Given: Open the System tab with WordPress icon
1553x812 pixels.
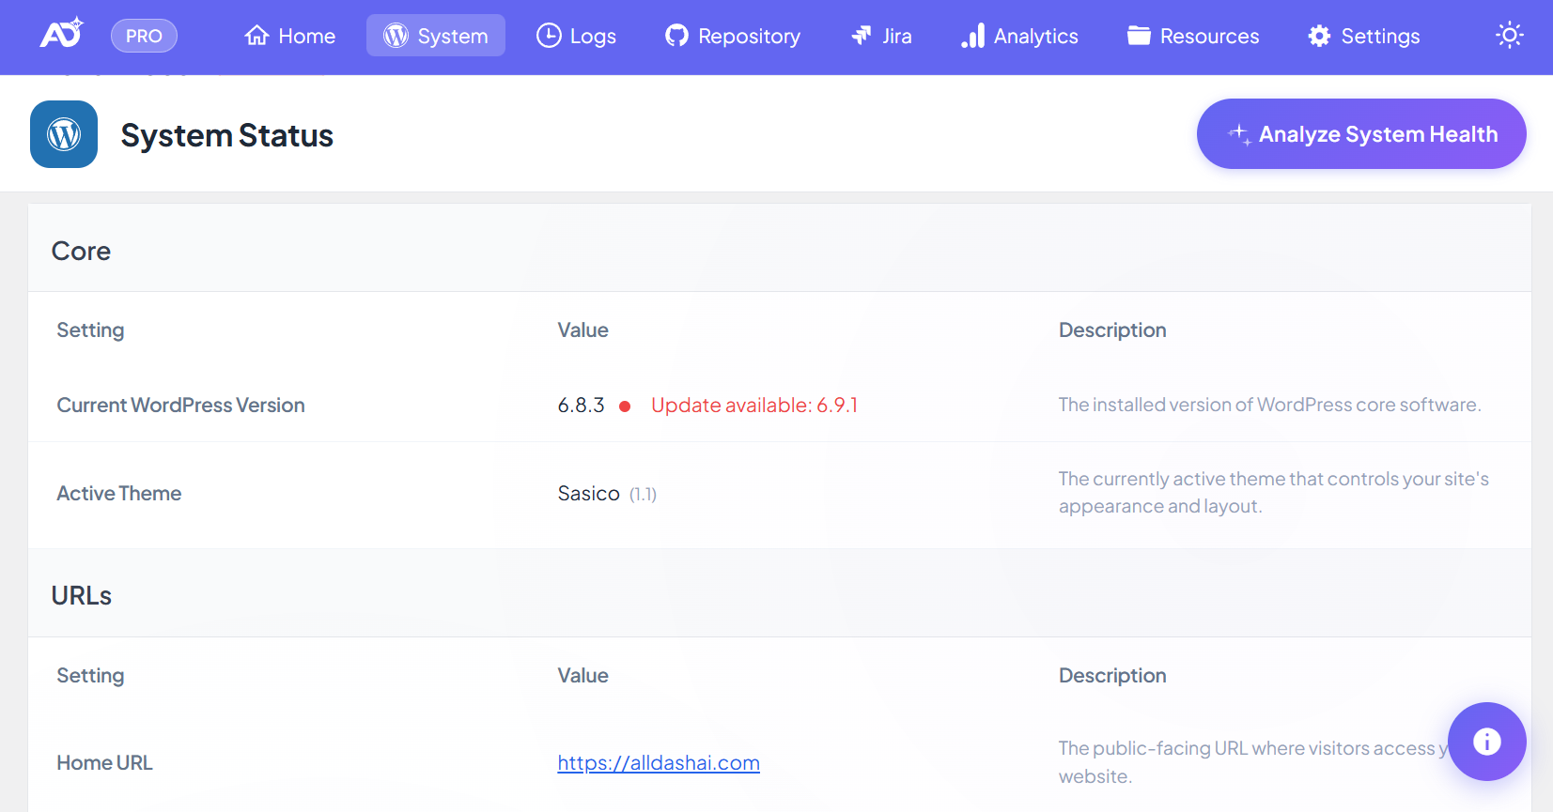Looking at the screenshot, I should coord(435,36).
